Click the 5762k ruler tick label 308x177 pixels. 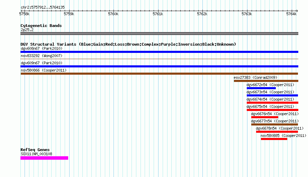coord(202,14)
